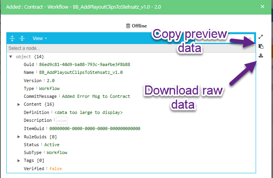Image resolution: width=273 pixels, height=178 pixels.
Task: Click the expand all fields icon
Action: (x=12, y=39)
